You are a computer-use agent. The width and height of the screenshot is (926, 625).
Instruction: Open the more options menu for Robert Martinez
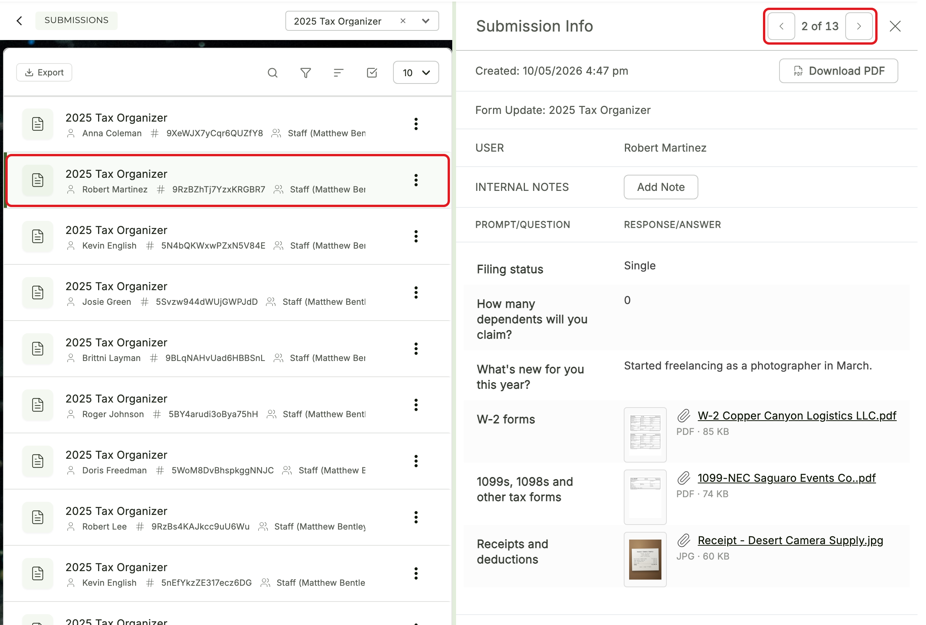coord(416,180)
